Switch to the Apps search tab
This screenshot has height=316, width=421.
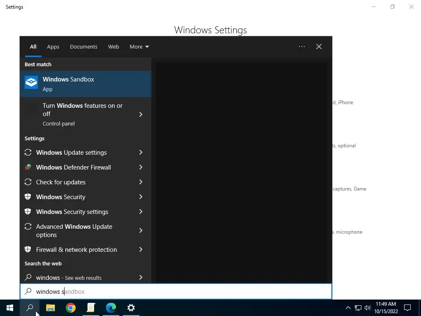tap(53, 46)
